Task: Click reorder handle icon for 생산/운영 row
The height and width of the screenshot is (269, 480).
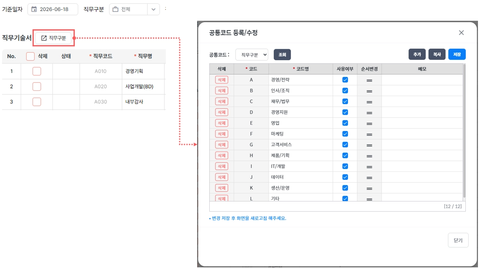Action: pos(369,188)
